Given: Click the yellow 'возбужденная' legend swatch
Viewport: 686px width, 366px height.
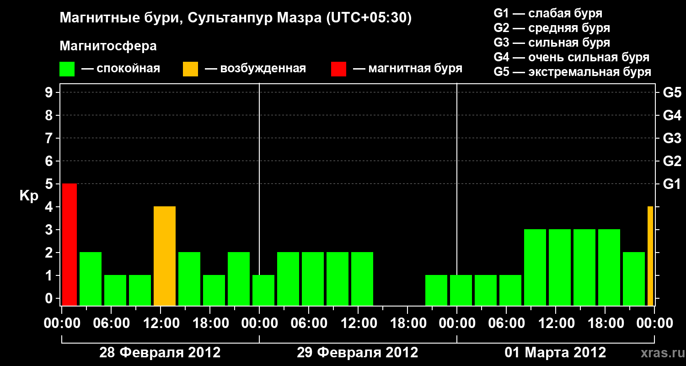Looking at the screenshot, I should [x=191, y=69].
